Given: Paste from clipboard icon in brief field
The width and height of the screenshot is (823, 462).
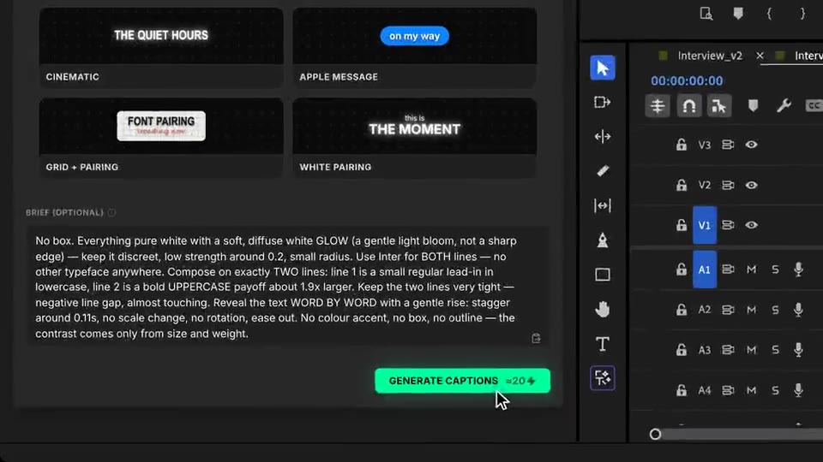Looking at the screenshot, I should click(536, 339).
